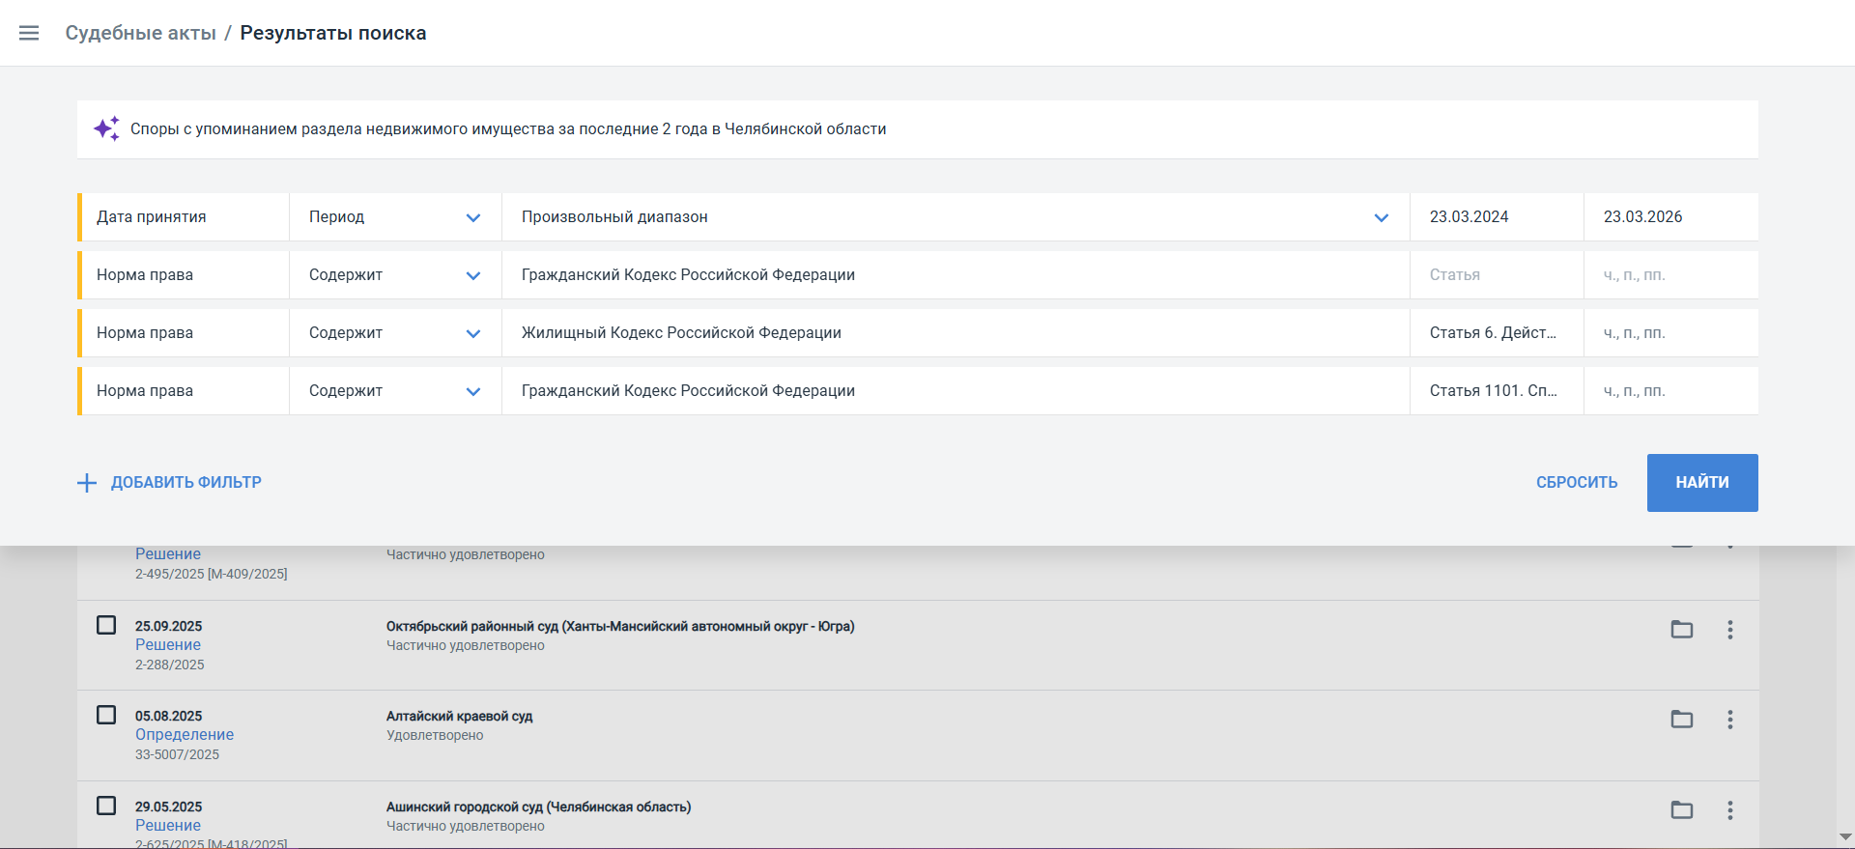Click folder icon for Октябрьский районный суд row

click(1682, 630)
